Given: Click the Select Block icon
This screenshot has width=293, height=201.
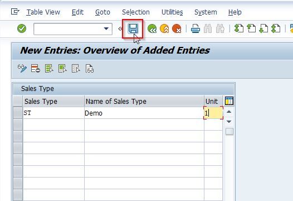Looking at the screenshot, I should [x=62, y=68].
